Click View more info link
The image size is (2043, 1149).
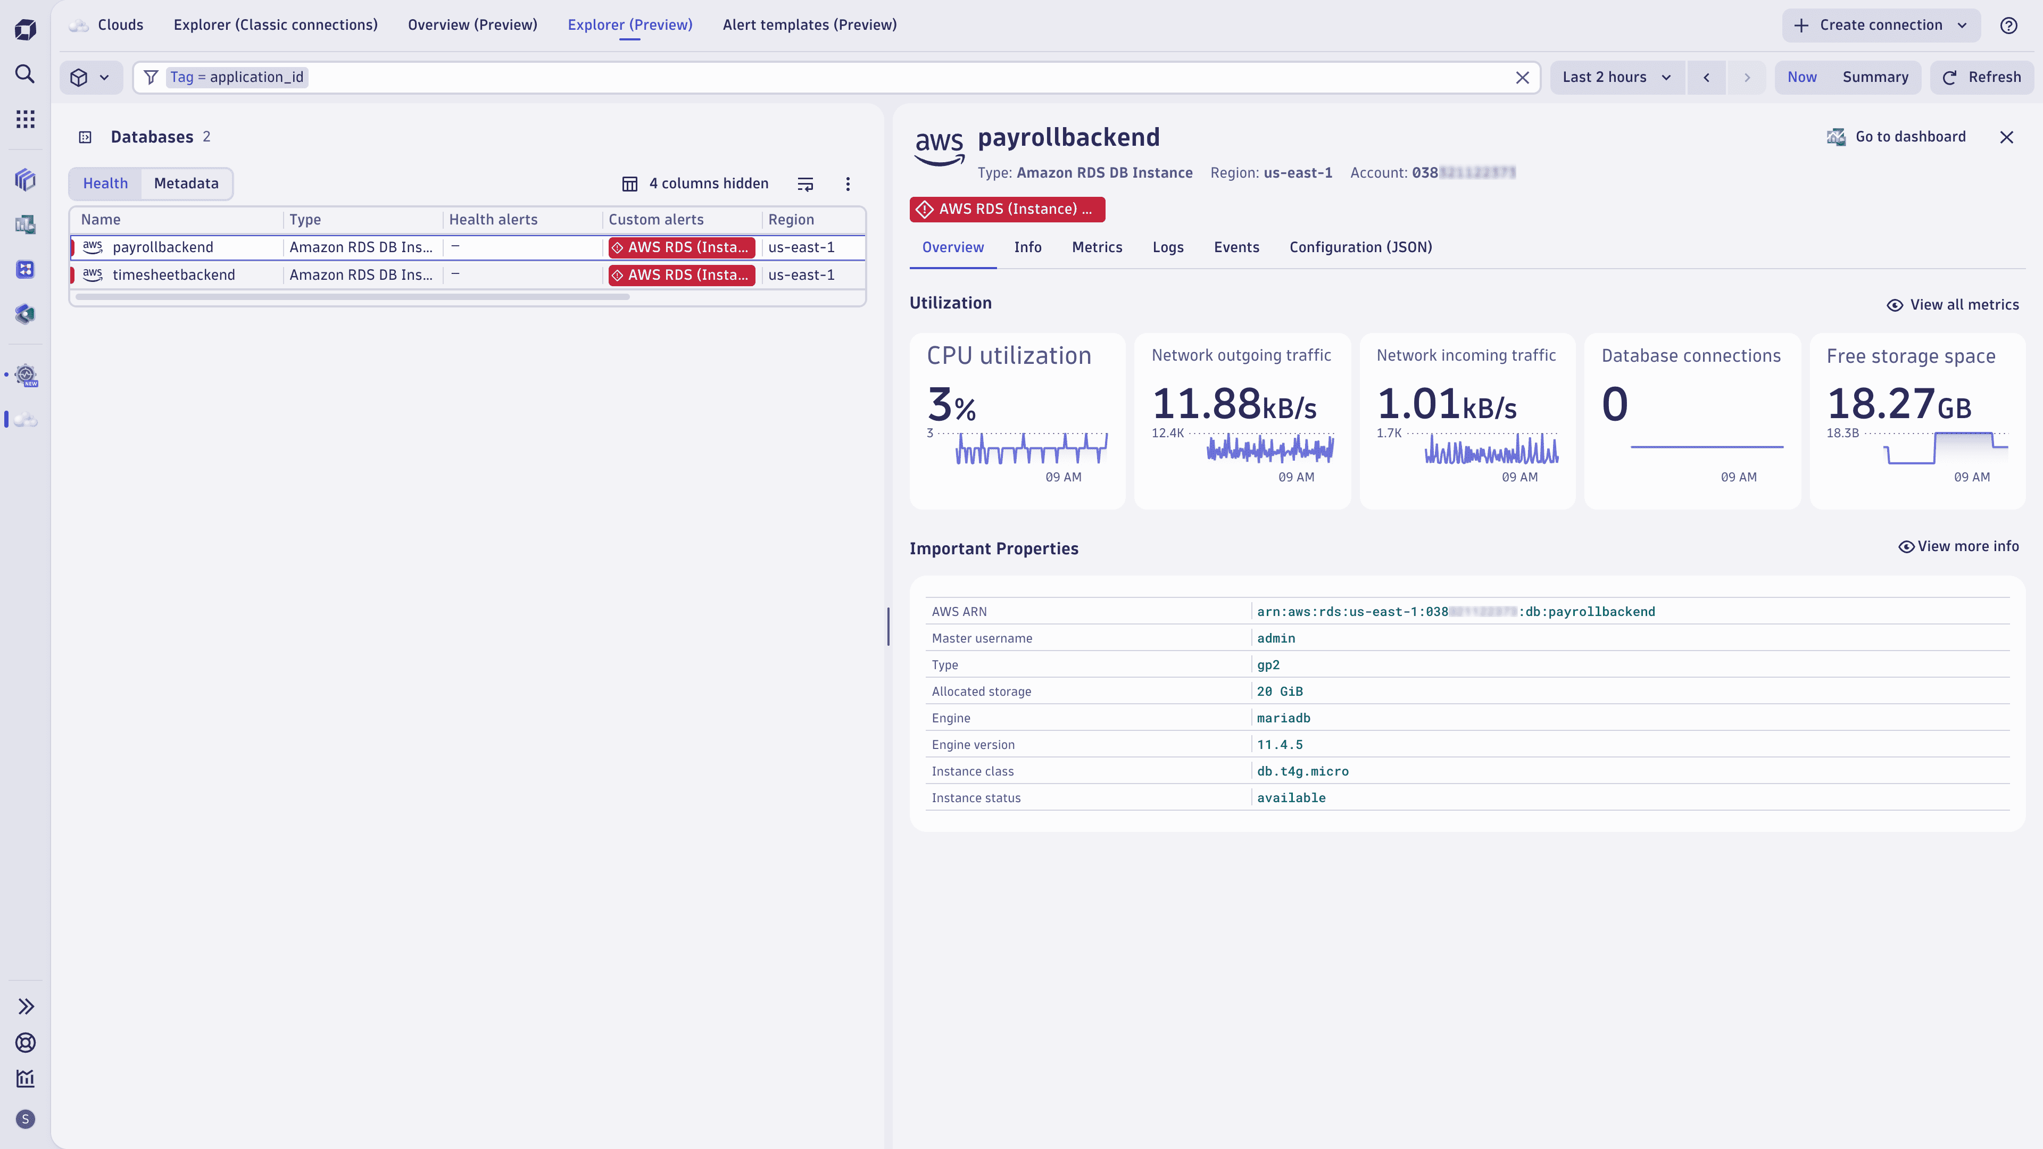pos(1959,547)
